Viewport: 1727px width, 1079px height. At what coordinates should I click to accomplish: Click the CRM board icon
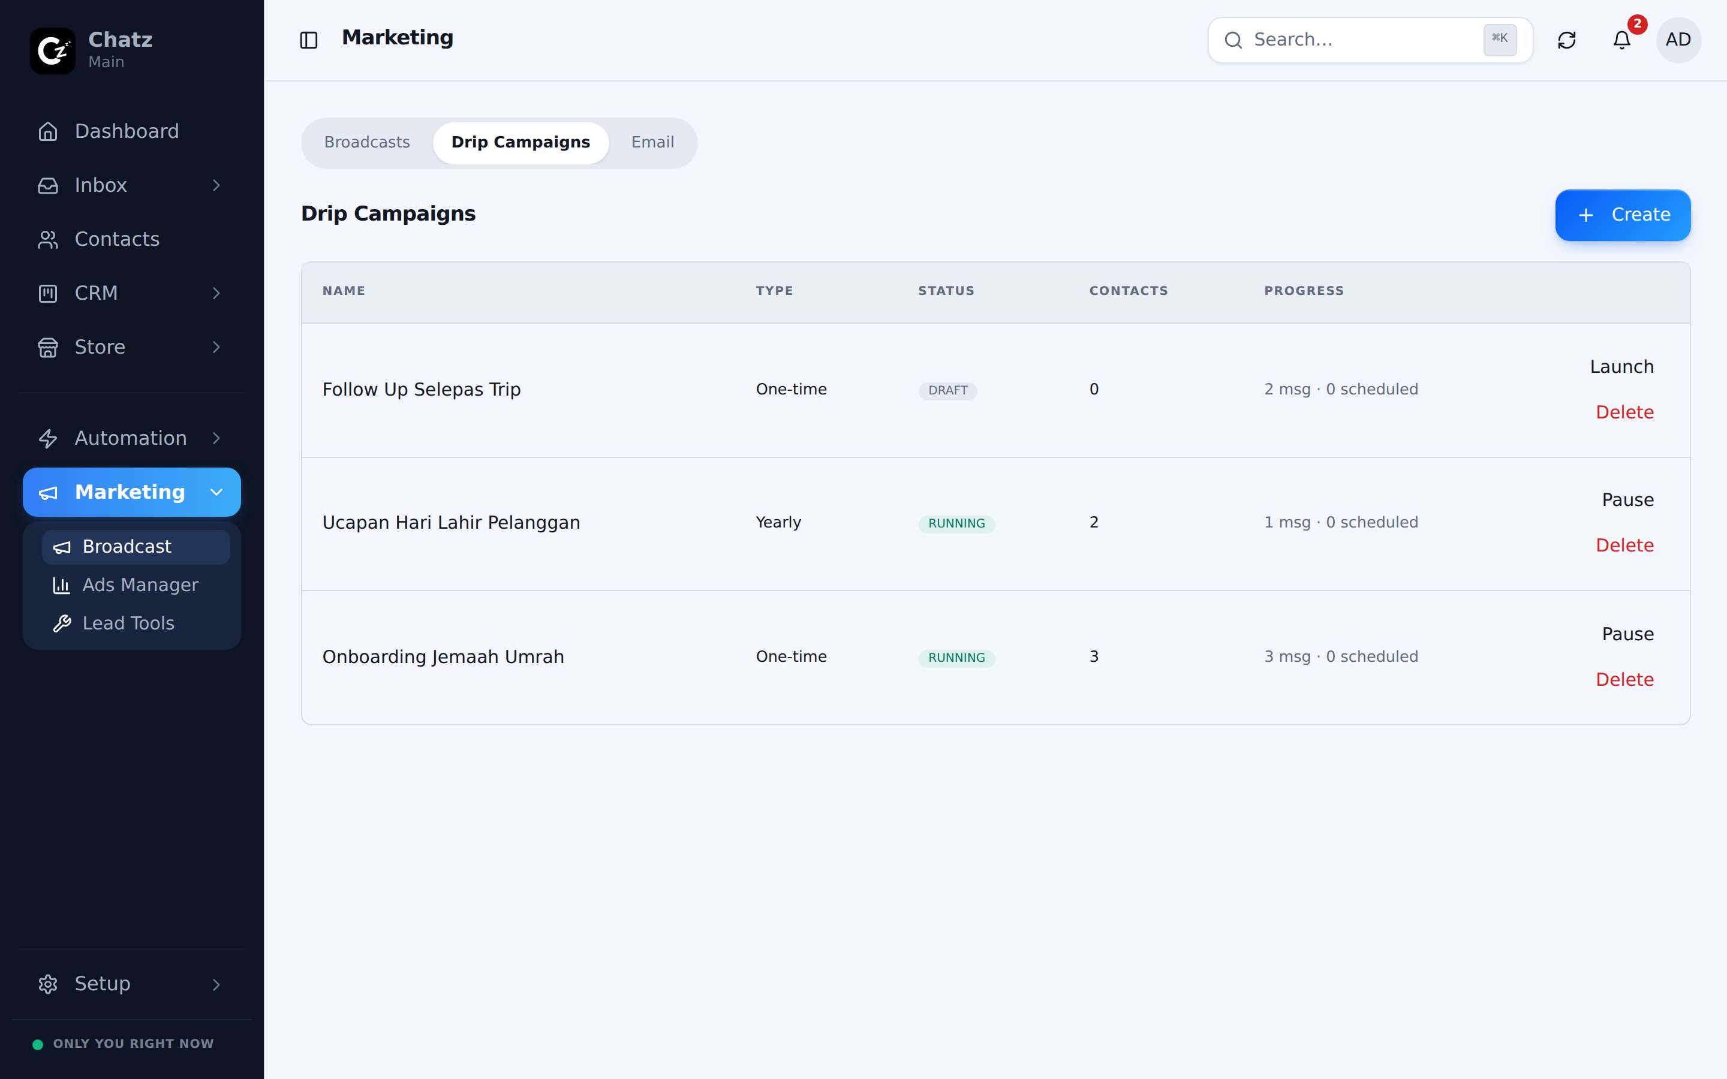(48, 293)
